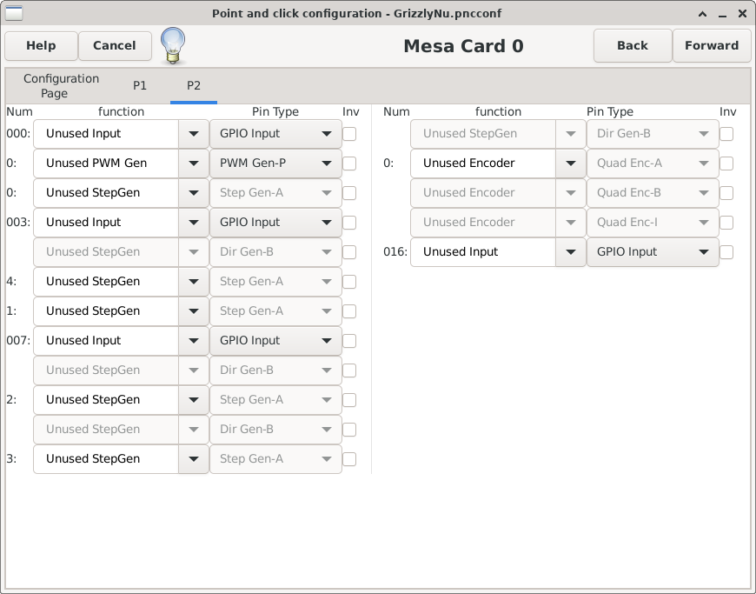Enable Inv checkbox for pin 007

coord(349,341)
